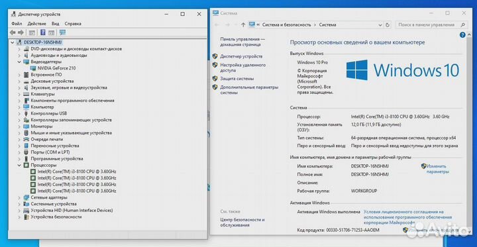
Task: Click the product code 00330-51706-71253-AAOEM text
Action: point(352,230)
